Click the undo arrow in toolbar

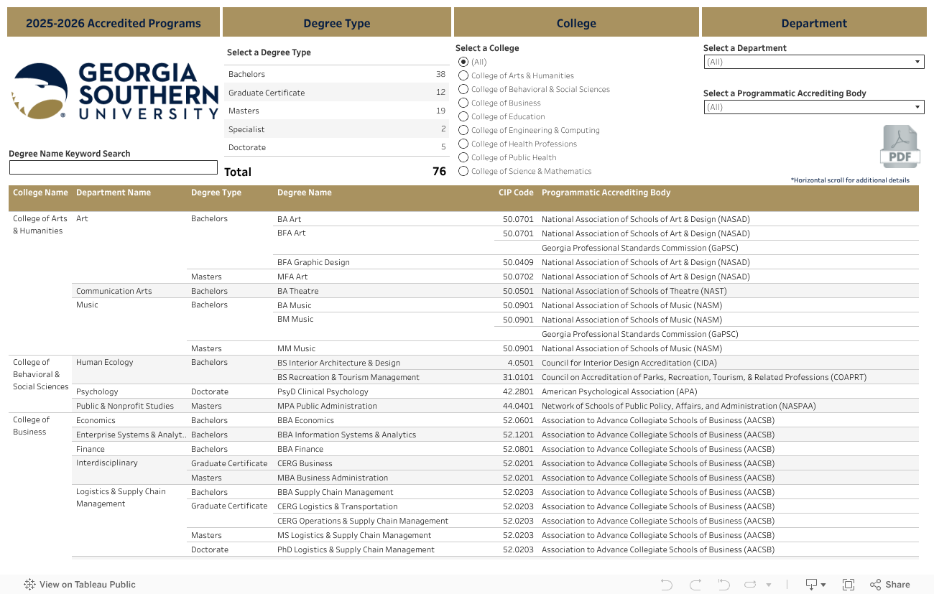click(666, 585)
